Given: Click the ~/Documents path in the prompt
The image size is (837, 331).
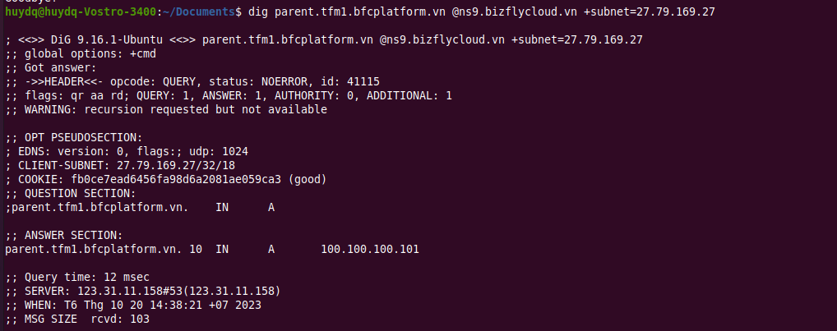Looking at the screenshot, I should [200, 11].
